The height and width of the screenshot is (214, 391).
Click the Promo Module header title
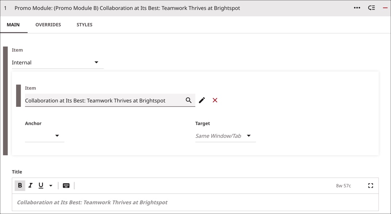click(127, 8)
